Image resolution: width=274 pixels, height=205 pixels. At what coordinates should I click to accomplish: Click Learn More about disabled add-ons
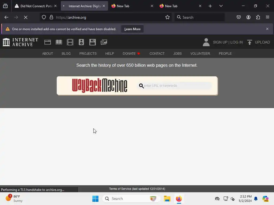click(132, 29)
